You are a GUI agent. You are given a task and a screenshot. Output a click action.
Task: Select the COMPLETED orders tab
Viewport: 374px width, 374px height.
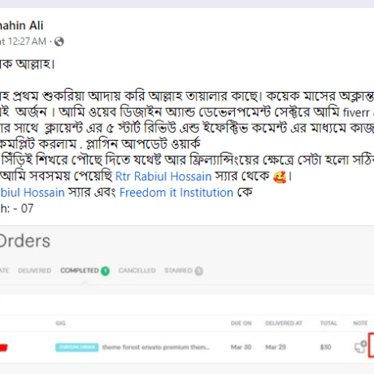point(80,271)
